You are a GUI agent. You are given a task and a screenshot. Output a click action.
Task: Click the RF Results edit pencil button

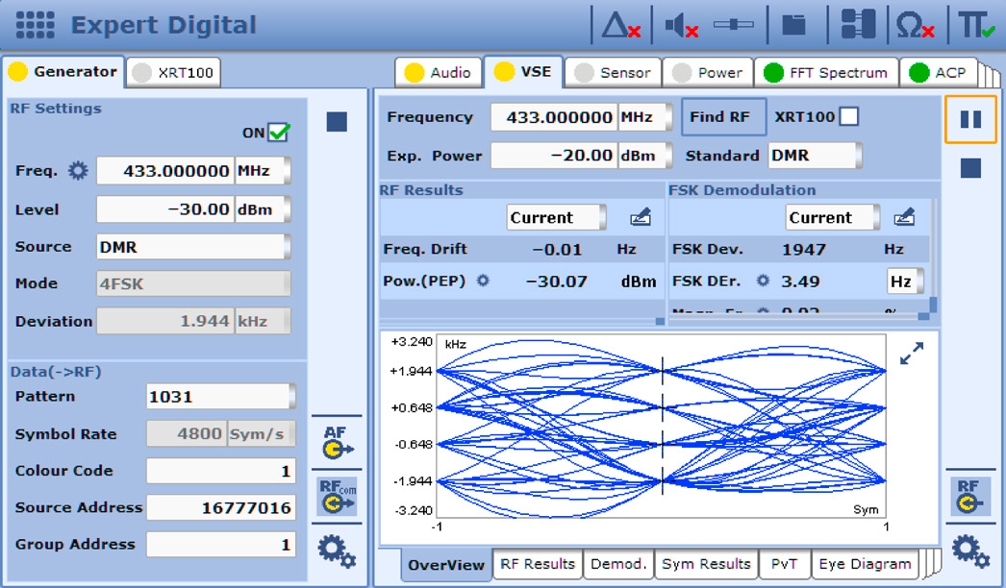click(640, 218)
